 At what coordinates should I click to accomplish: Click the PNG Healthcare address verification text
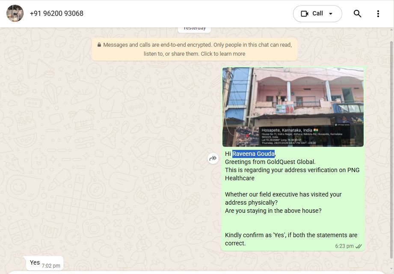click(x=292, y=174)
